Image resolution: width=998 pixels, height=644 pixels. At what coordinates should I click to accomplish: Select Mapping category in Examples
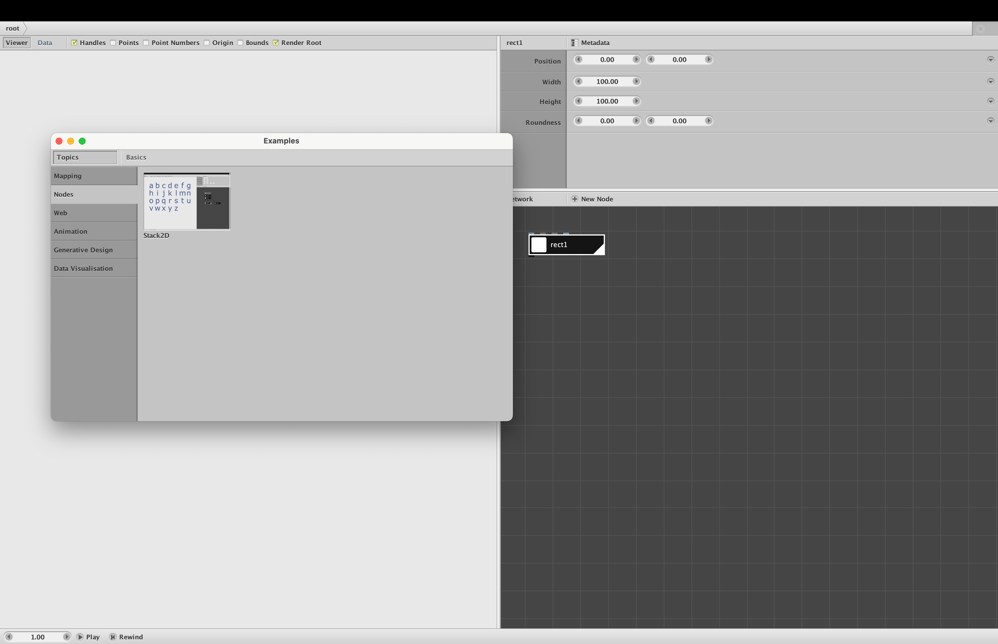tap(94, 176)
